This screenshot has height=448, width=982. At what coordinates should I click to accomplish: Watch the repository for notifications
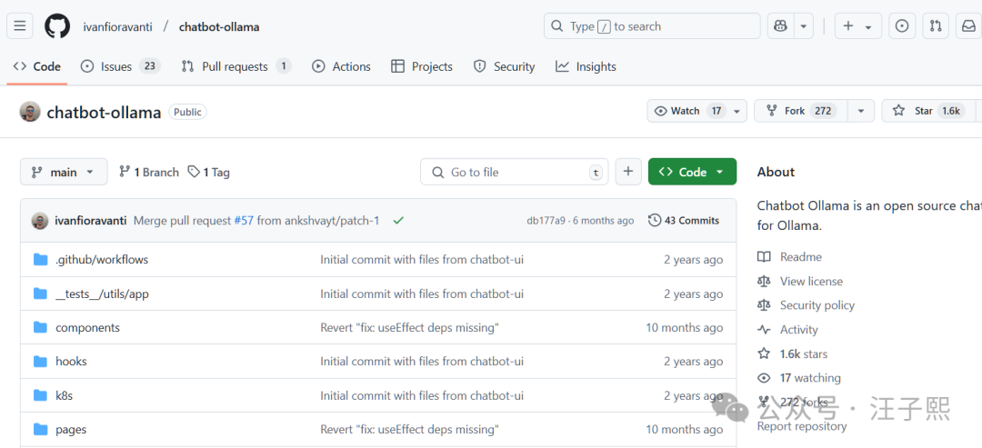coord(687,111)
